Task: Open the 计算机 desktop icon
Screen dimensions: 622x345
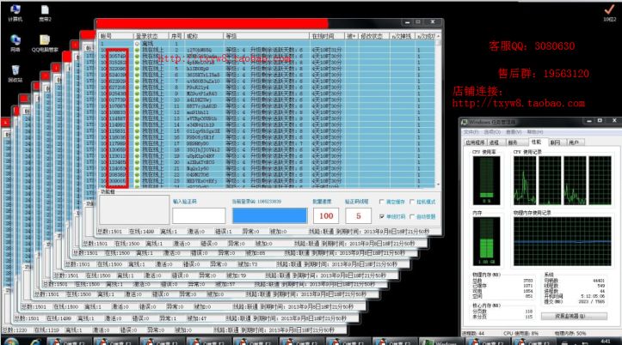Action: pos(15,12)
